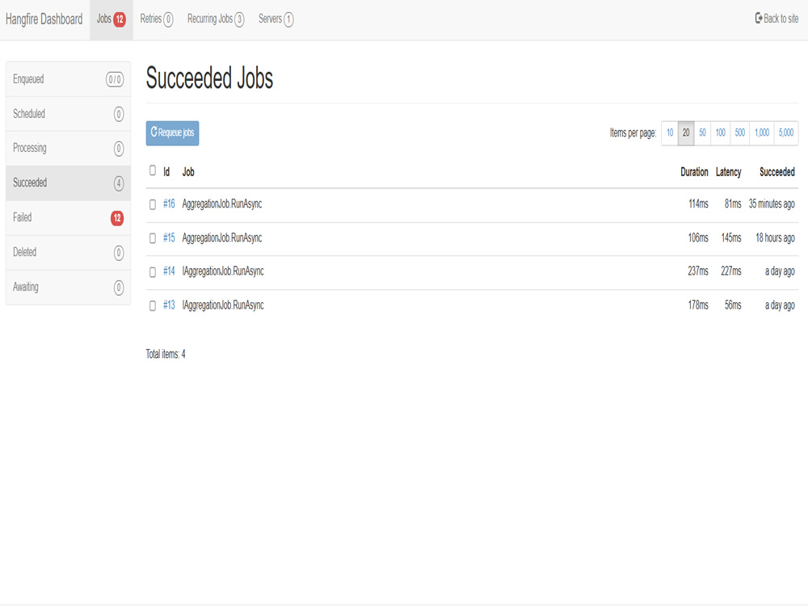Open job #13 details link
The width and height of the screenshot is (808, 606).
coord(169,305)
